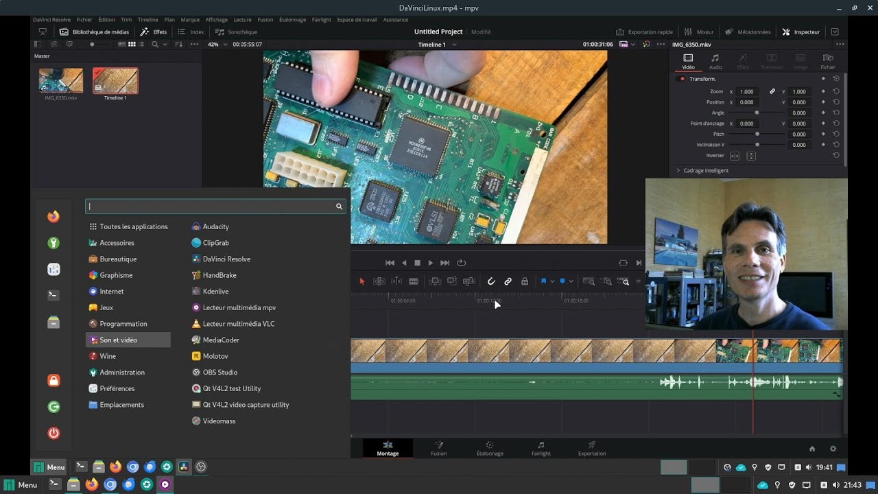878x494 pixels.
Task: Adjust the Angle slider
Action: [x=757, y=113]
